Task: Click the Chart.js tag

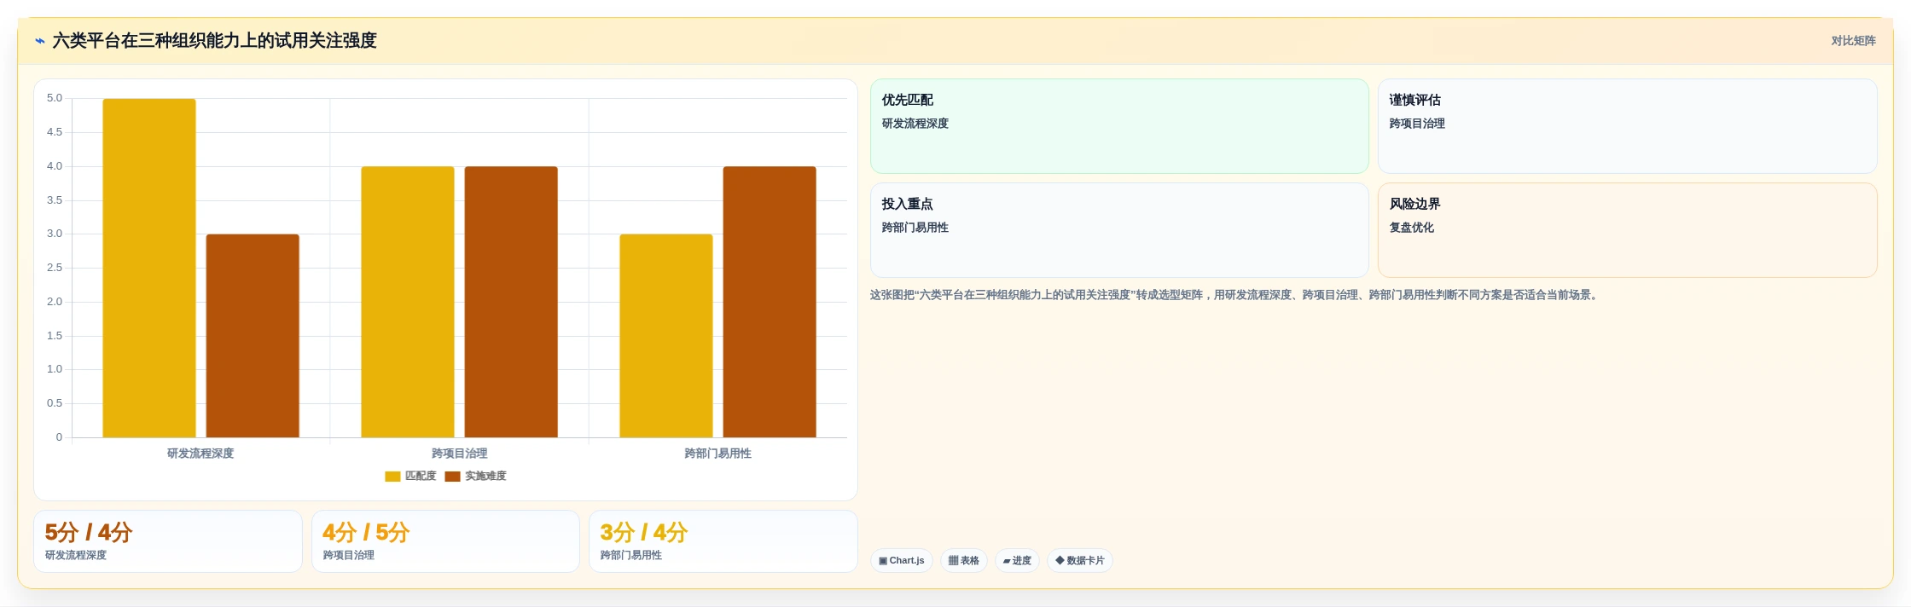Action: click(x=902, y=561)
